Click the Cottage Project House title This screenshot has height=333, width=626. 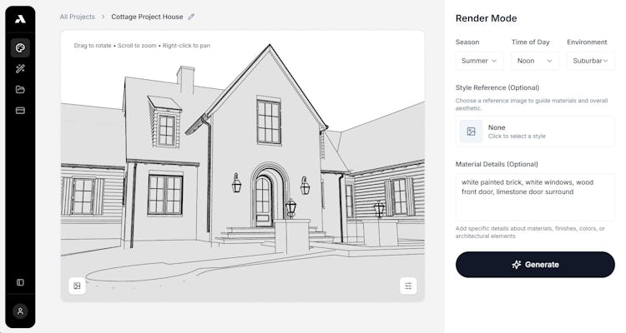(x=147, y=17)
